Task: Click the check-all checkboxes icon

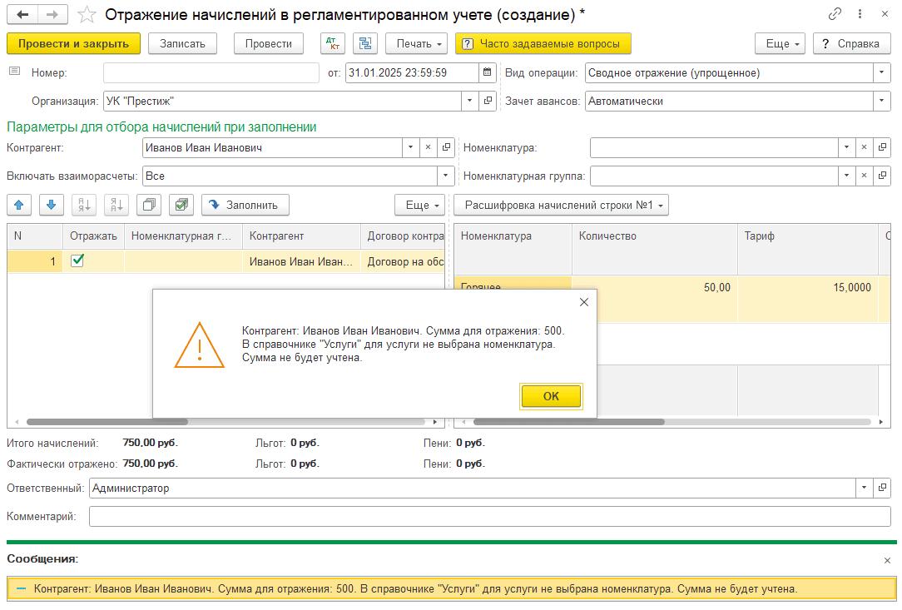Action: 181,205
